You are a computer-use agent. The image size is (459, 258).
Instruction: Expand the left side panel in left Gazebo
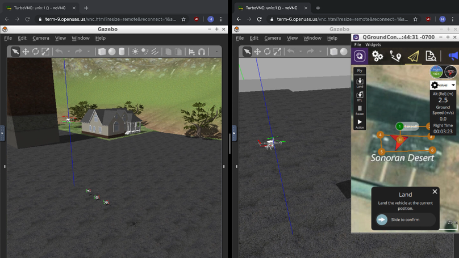2,133
